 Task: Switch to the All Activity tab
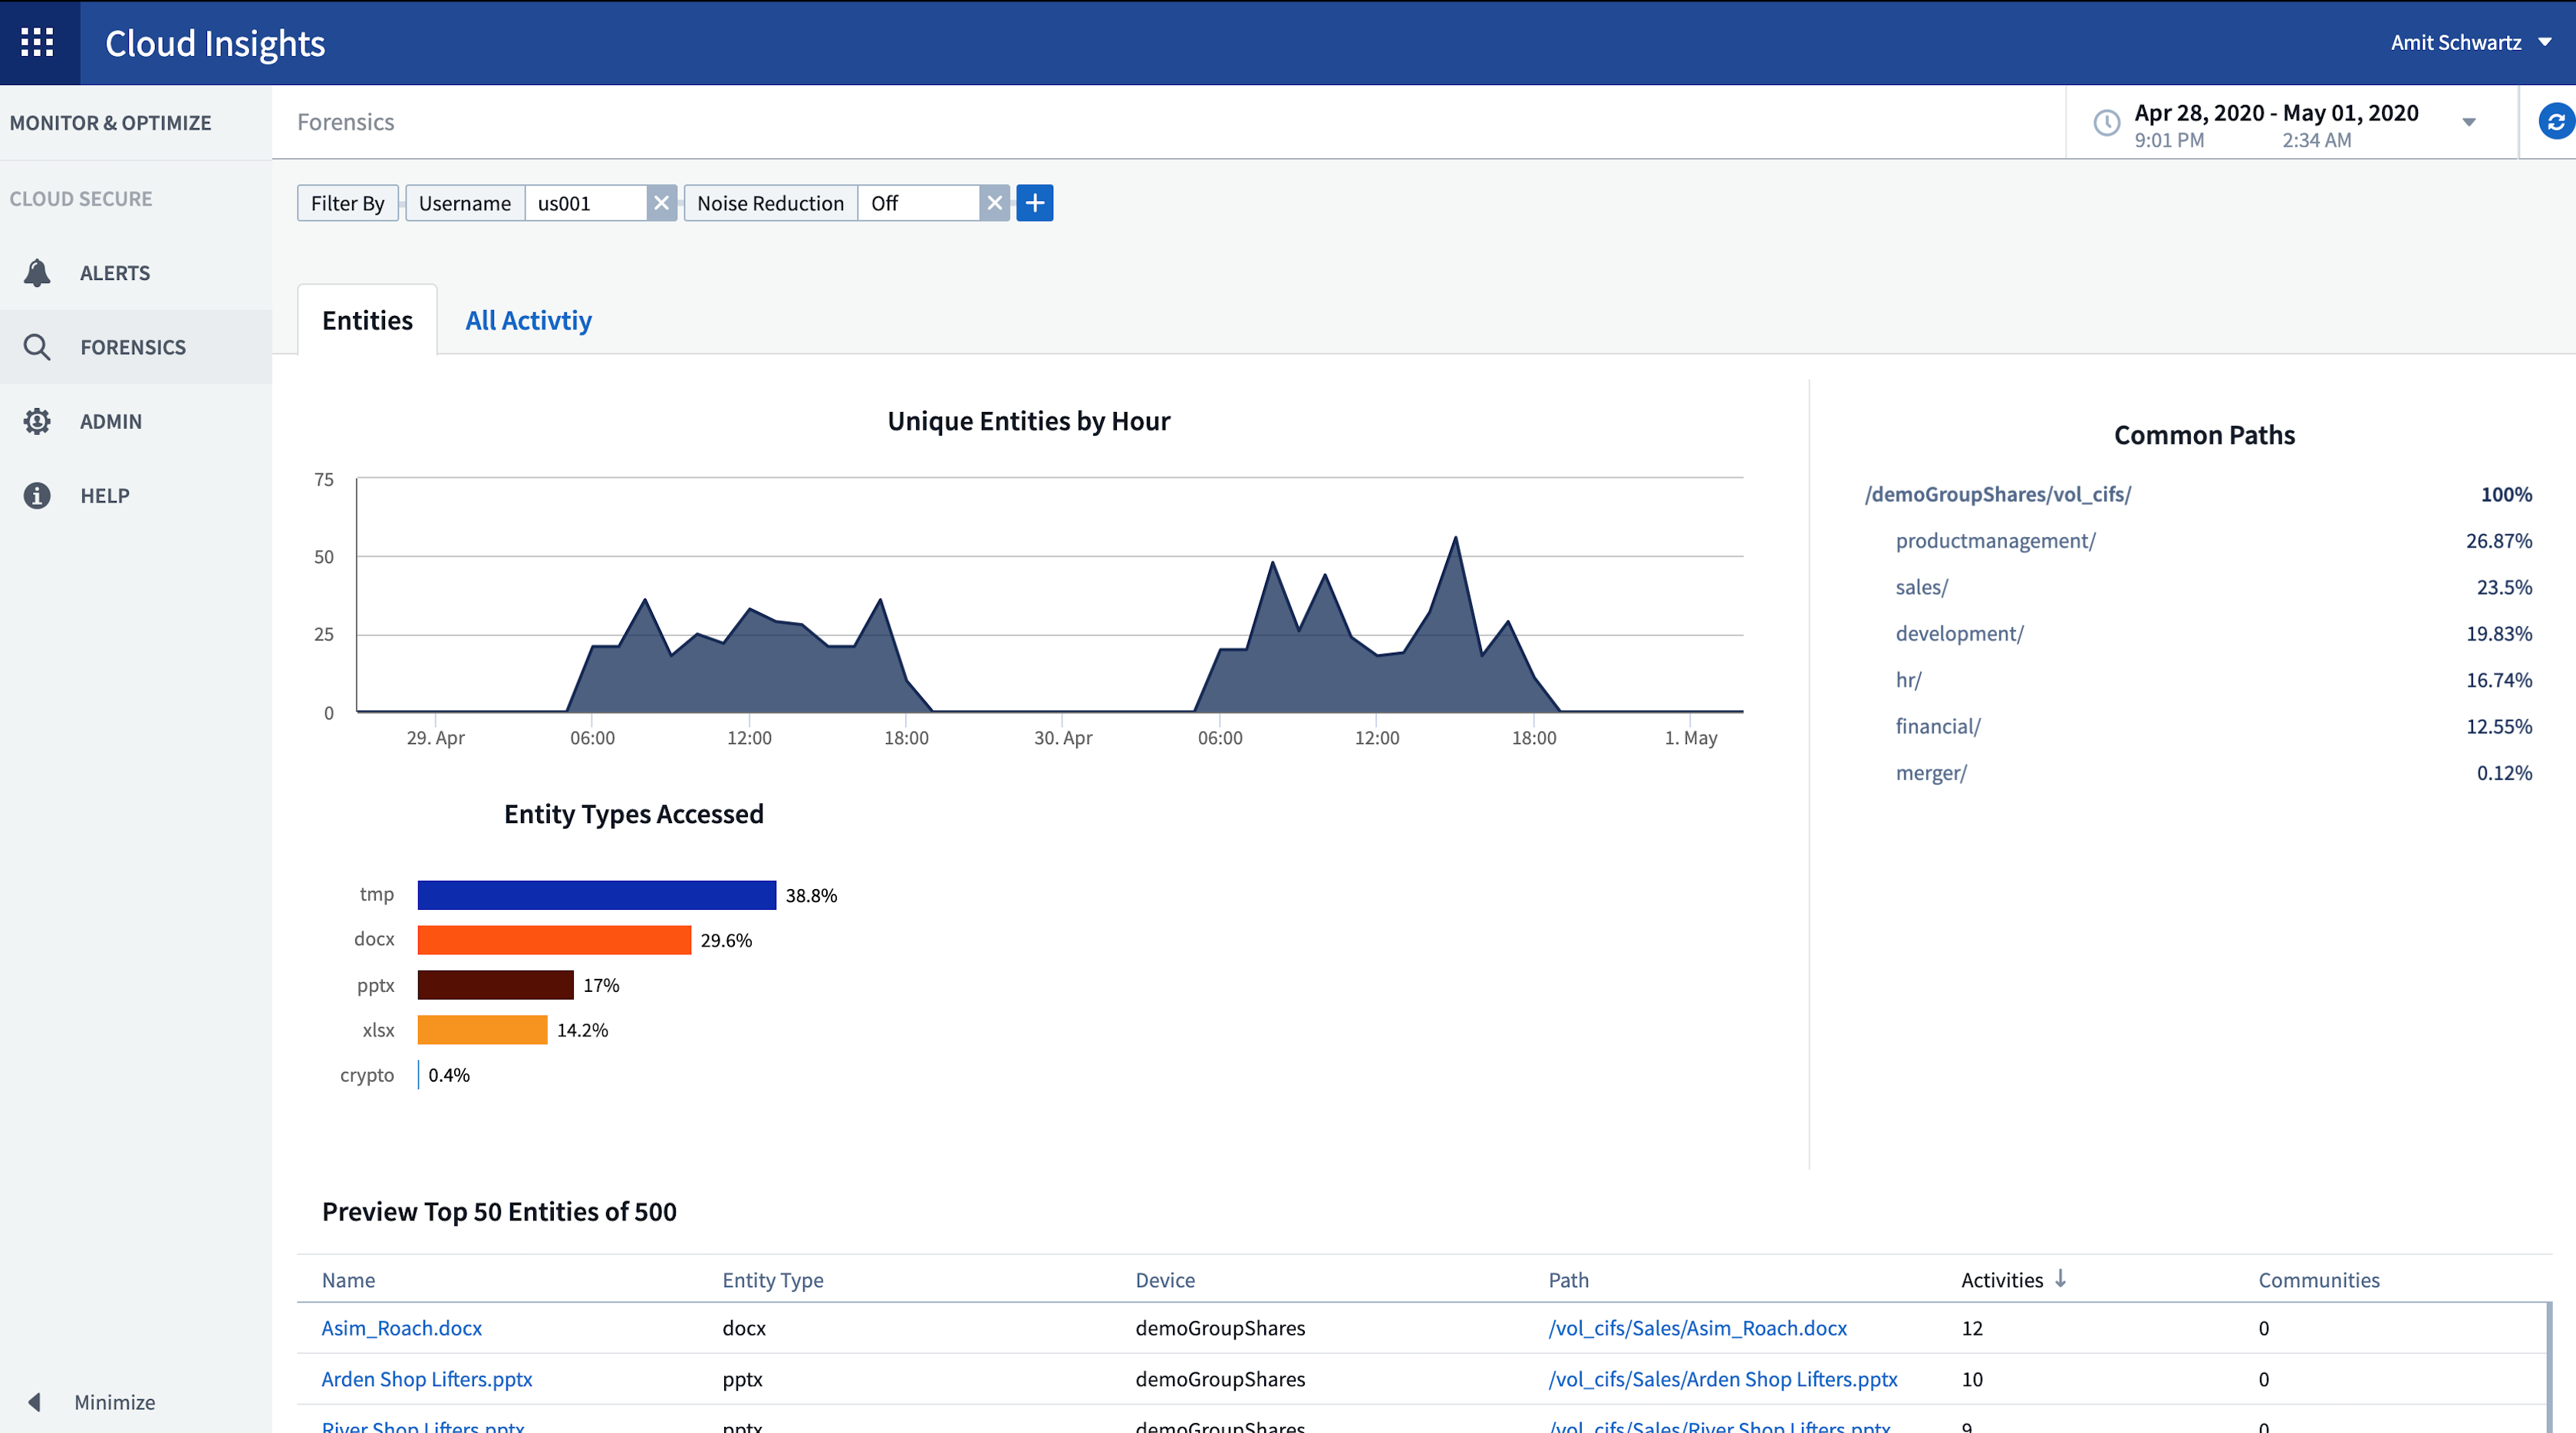528,319
